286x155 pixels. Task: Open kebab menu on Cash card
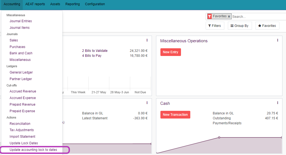pos(277,103)
